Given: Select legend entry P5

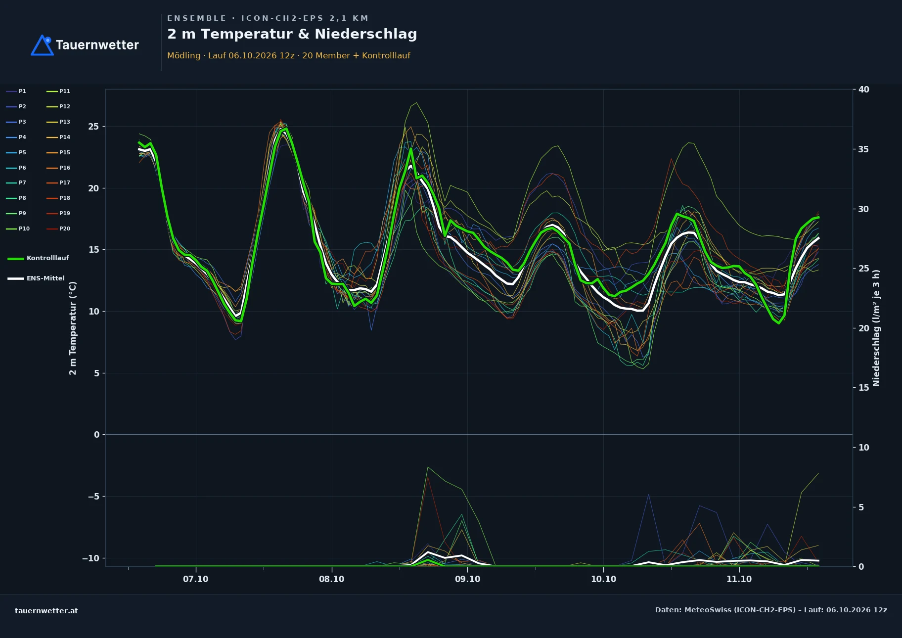Looking at the screenshot, I should pos(16,152).
